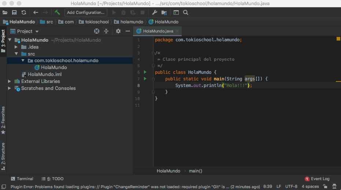Toggle tool window bars with bottom-left icon
The image size is (341, 190).
point(3,187)
